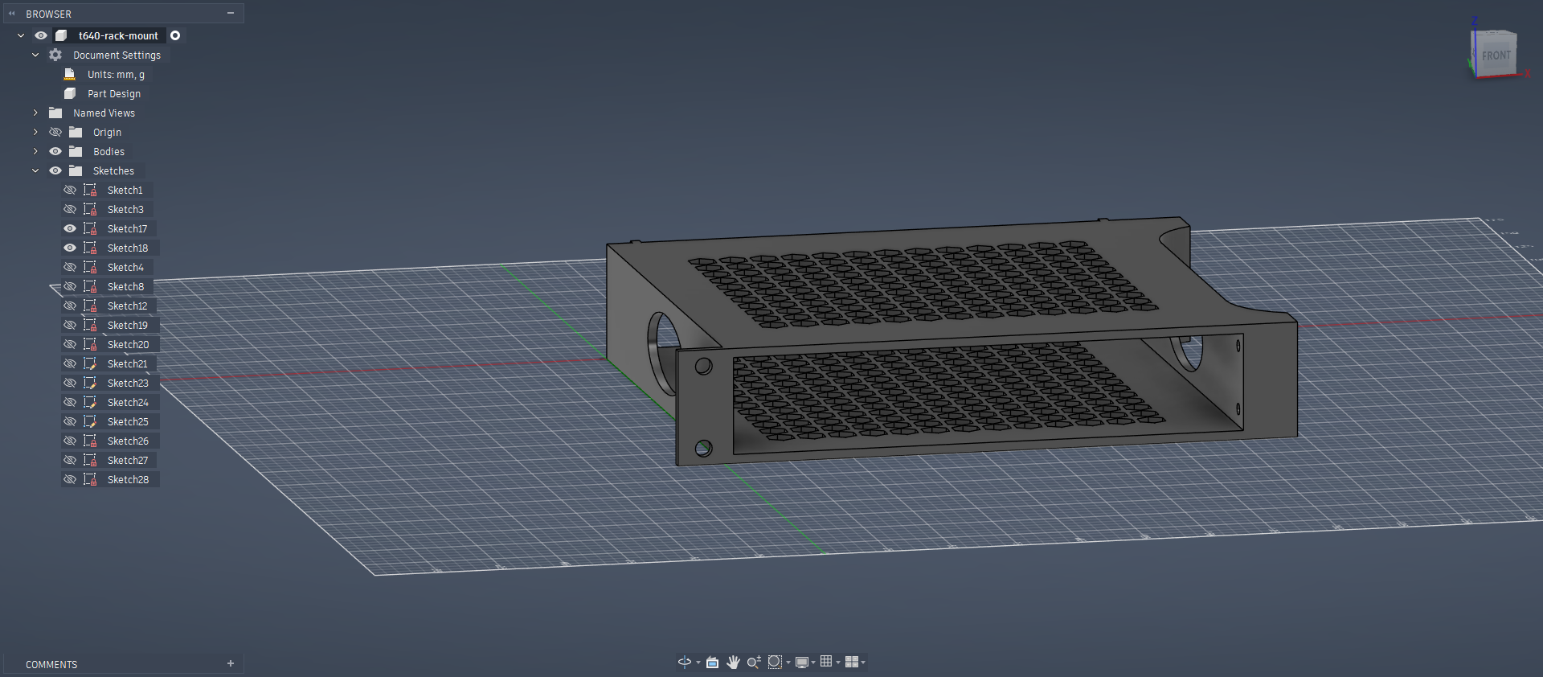This screenshot has width=1543, height=677.
Task: Click the activate-component radio dot next to t640-rack-mount
Action: point(175,35)
